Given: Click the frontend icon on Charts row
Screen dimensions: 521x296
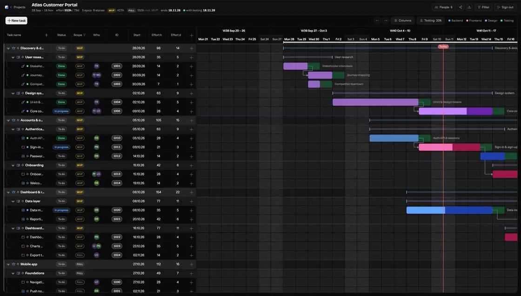Looking at the screenshot, I should point(23,246).
